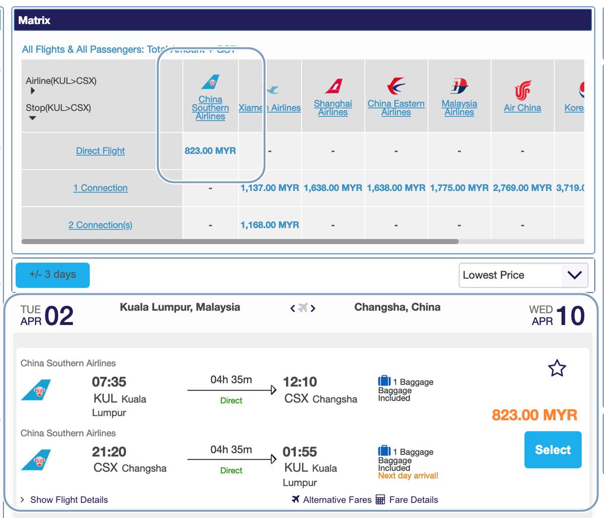Open the Xiamen Airlines link
The image size is (604, 518).
point(270,108)
